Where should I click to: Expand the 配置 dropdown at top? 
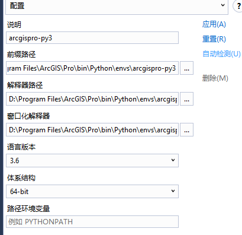pyautogui.click(x=117, y=6)
